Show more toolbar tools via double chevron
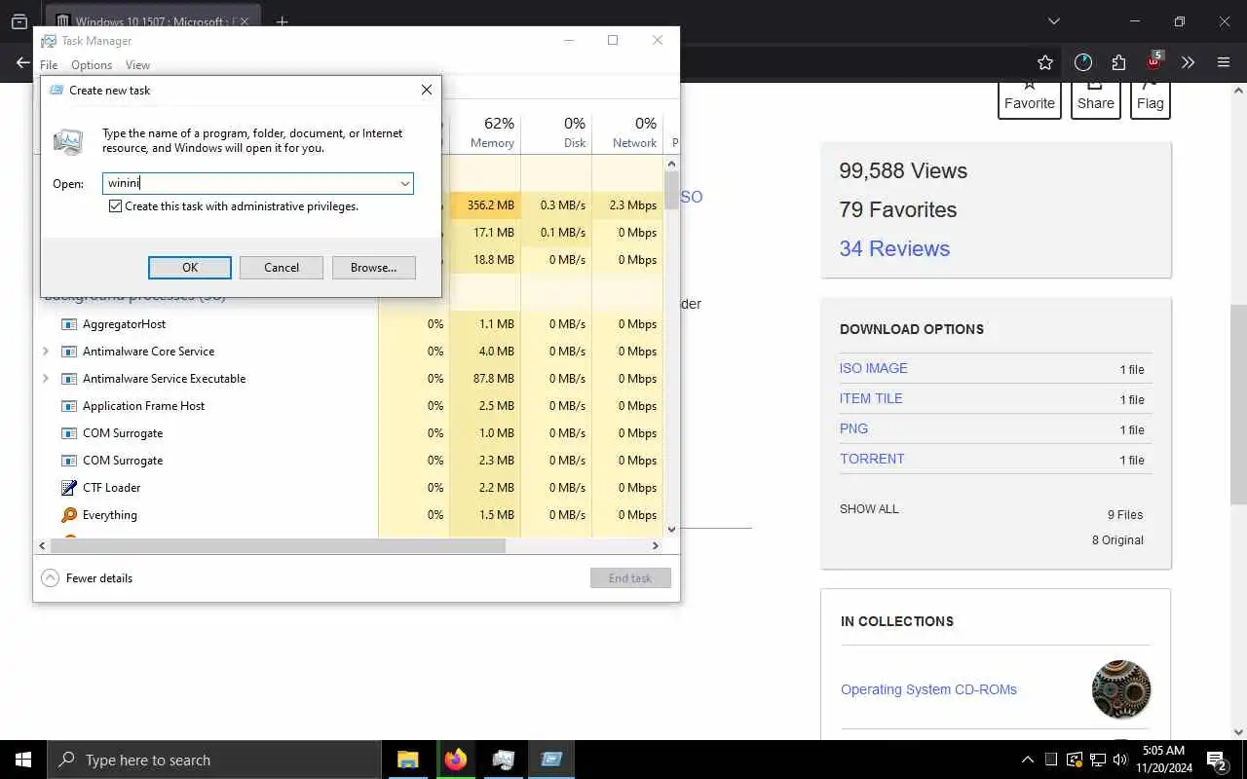 tap(1188, 62)
